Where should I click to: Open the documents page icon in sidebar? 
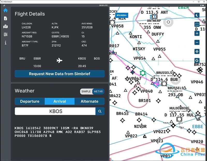5,18
